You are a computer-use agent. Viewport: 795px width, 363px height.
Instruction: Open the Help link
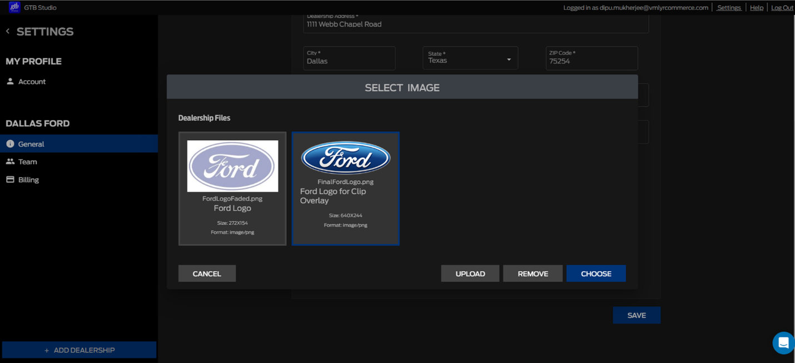756,8
